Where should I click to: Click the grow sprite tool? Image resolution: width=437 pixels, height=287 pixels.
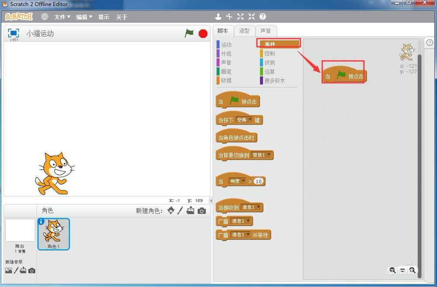coord(240,17)
